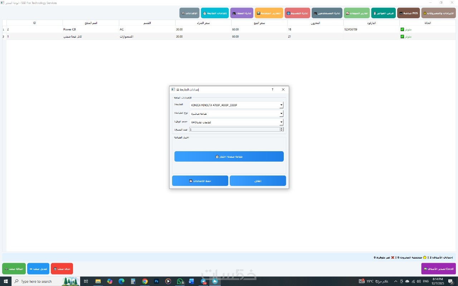
Task: Open الإعدادات (Settings) in main window toolbar
Action: [189, 13]
